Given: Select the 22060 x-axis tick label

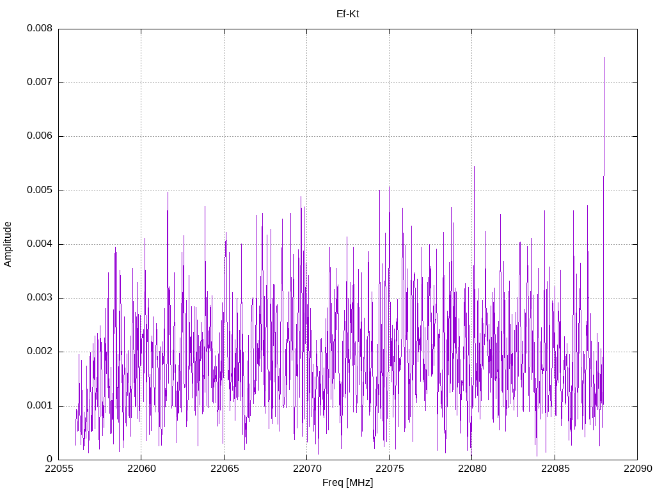Looking at the screenshot, I should coord(141,470).
